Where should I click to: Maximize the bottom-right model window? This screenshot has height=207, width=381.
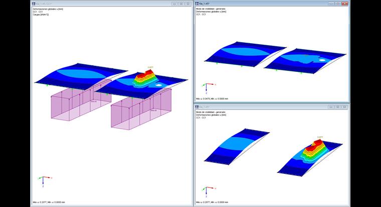338,107
